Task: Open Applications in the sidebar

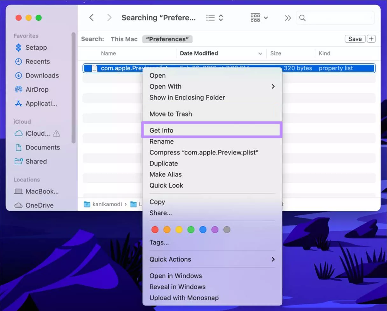Action: tap(36, 103)
